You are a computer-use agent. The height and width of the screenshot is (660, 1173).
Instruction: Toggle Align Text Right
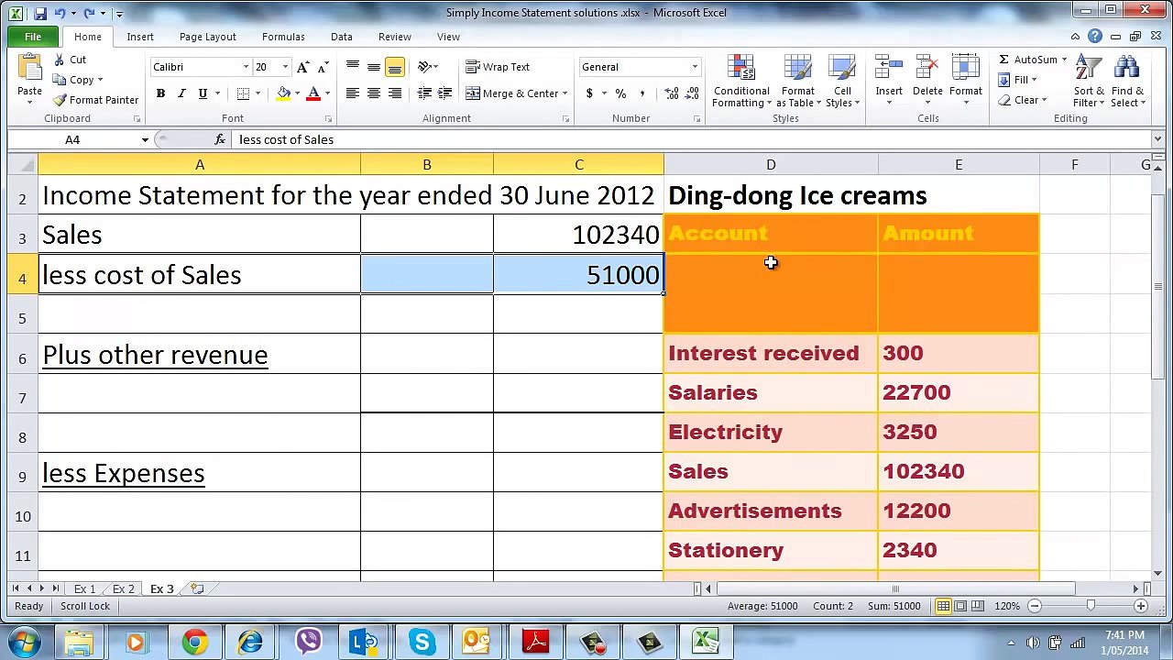coord(395,93)
